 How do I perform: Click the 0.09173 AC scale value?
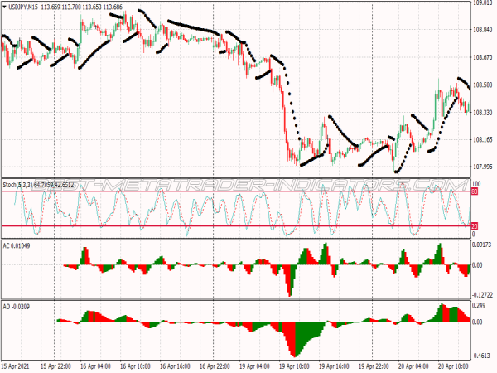click(483, 246)
